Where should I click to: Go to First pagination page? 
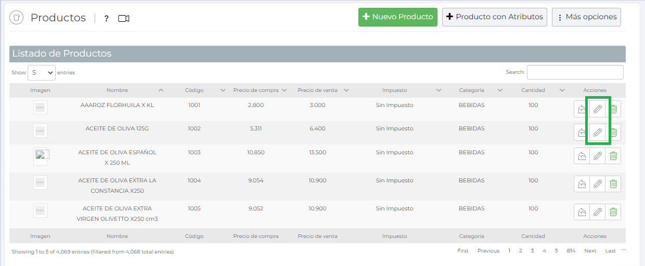(463, 251)
